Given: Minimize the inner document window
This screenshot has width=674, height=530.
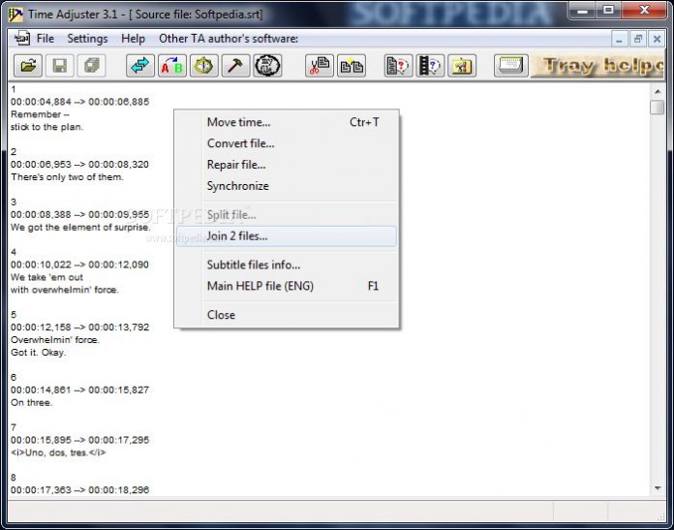Looking at the screenshot, I should tap(619, 40).
